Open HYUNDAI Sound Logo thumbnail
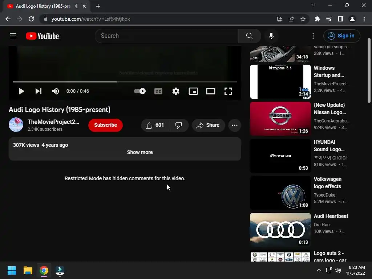Image resolution: width=372 pixels, height=279 pixels. click(280, 155)
